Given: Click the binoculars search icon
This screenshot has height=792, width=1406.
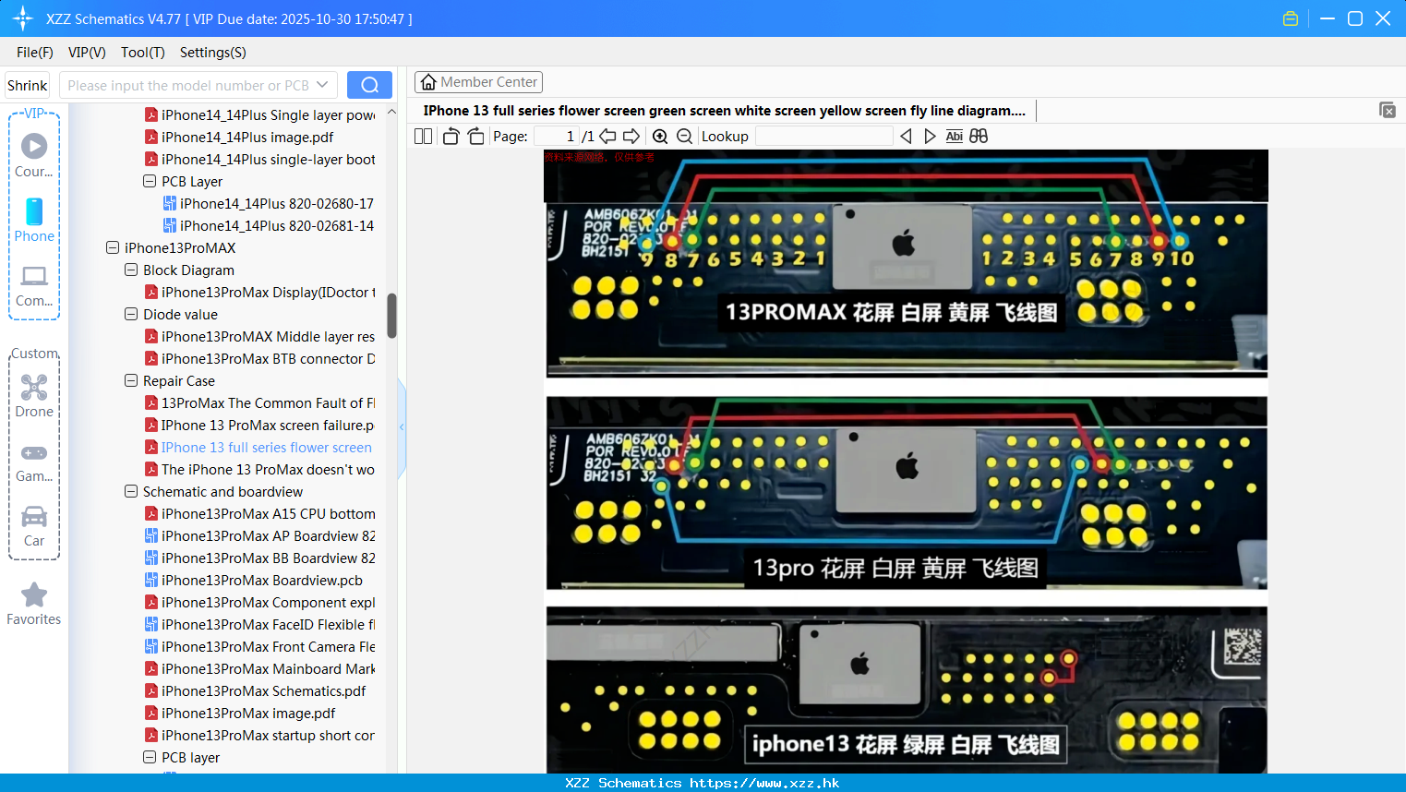Looking at the screenshot, I should click(979, 136).
